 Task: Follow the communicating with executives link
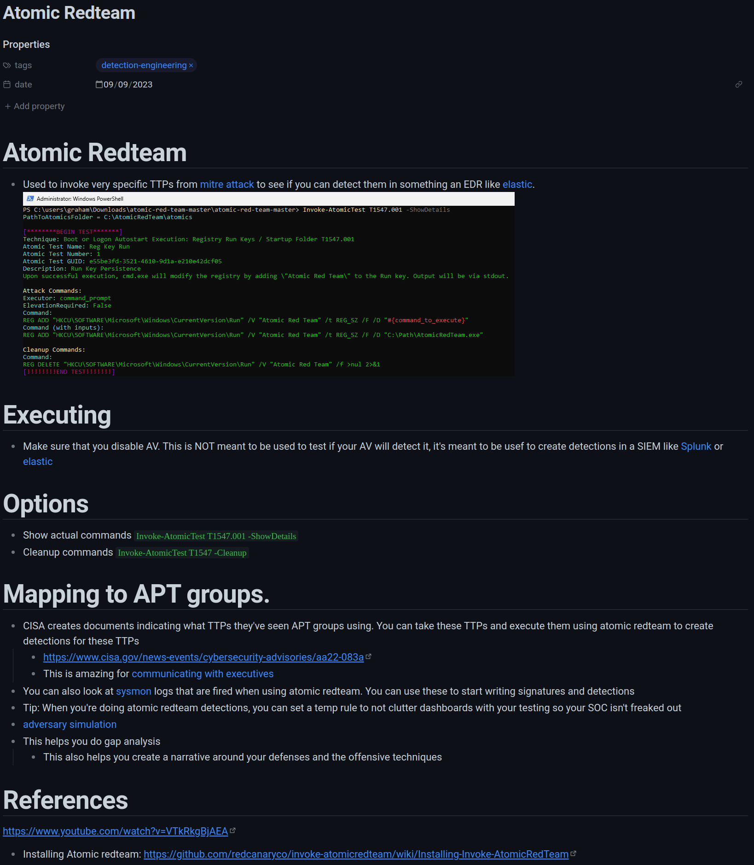[203, 674]
